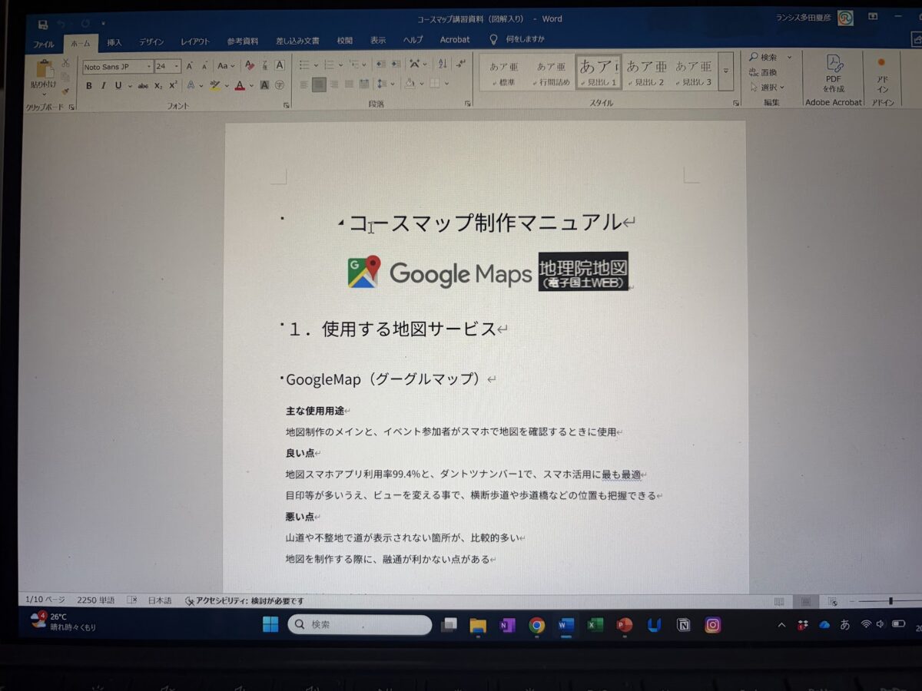
Task: Click the text effects A icon
Action: [x=191, y=86]
